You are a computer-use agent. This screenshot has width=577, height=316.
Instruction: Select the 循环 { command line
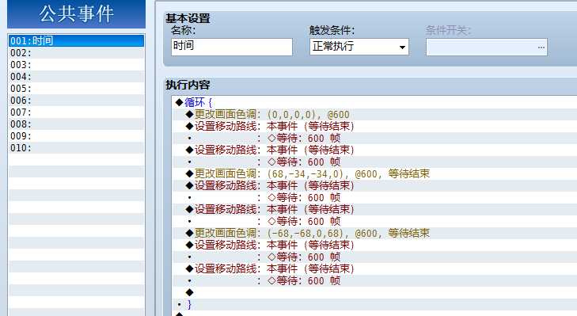(x=374, y=102)
